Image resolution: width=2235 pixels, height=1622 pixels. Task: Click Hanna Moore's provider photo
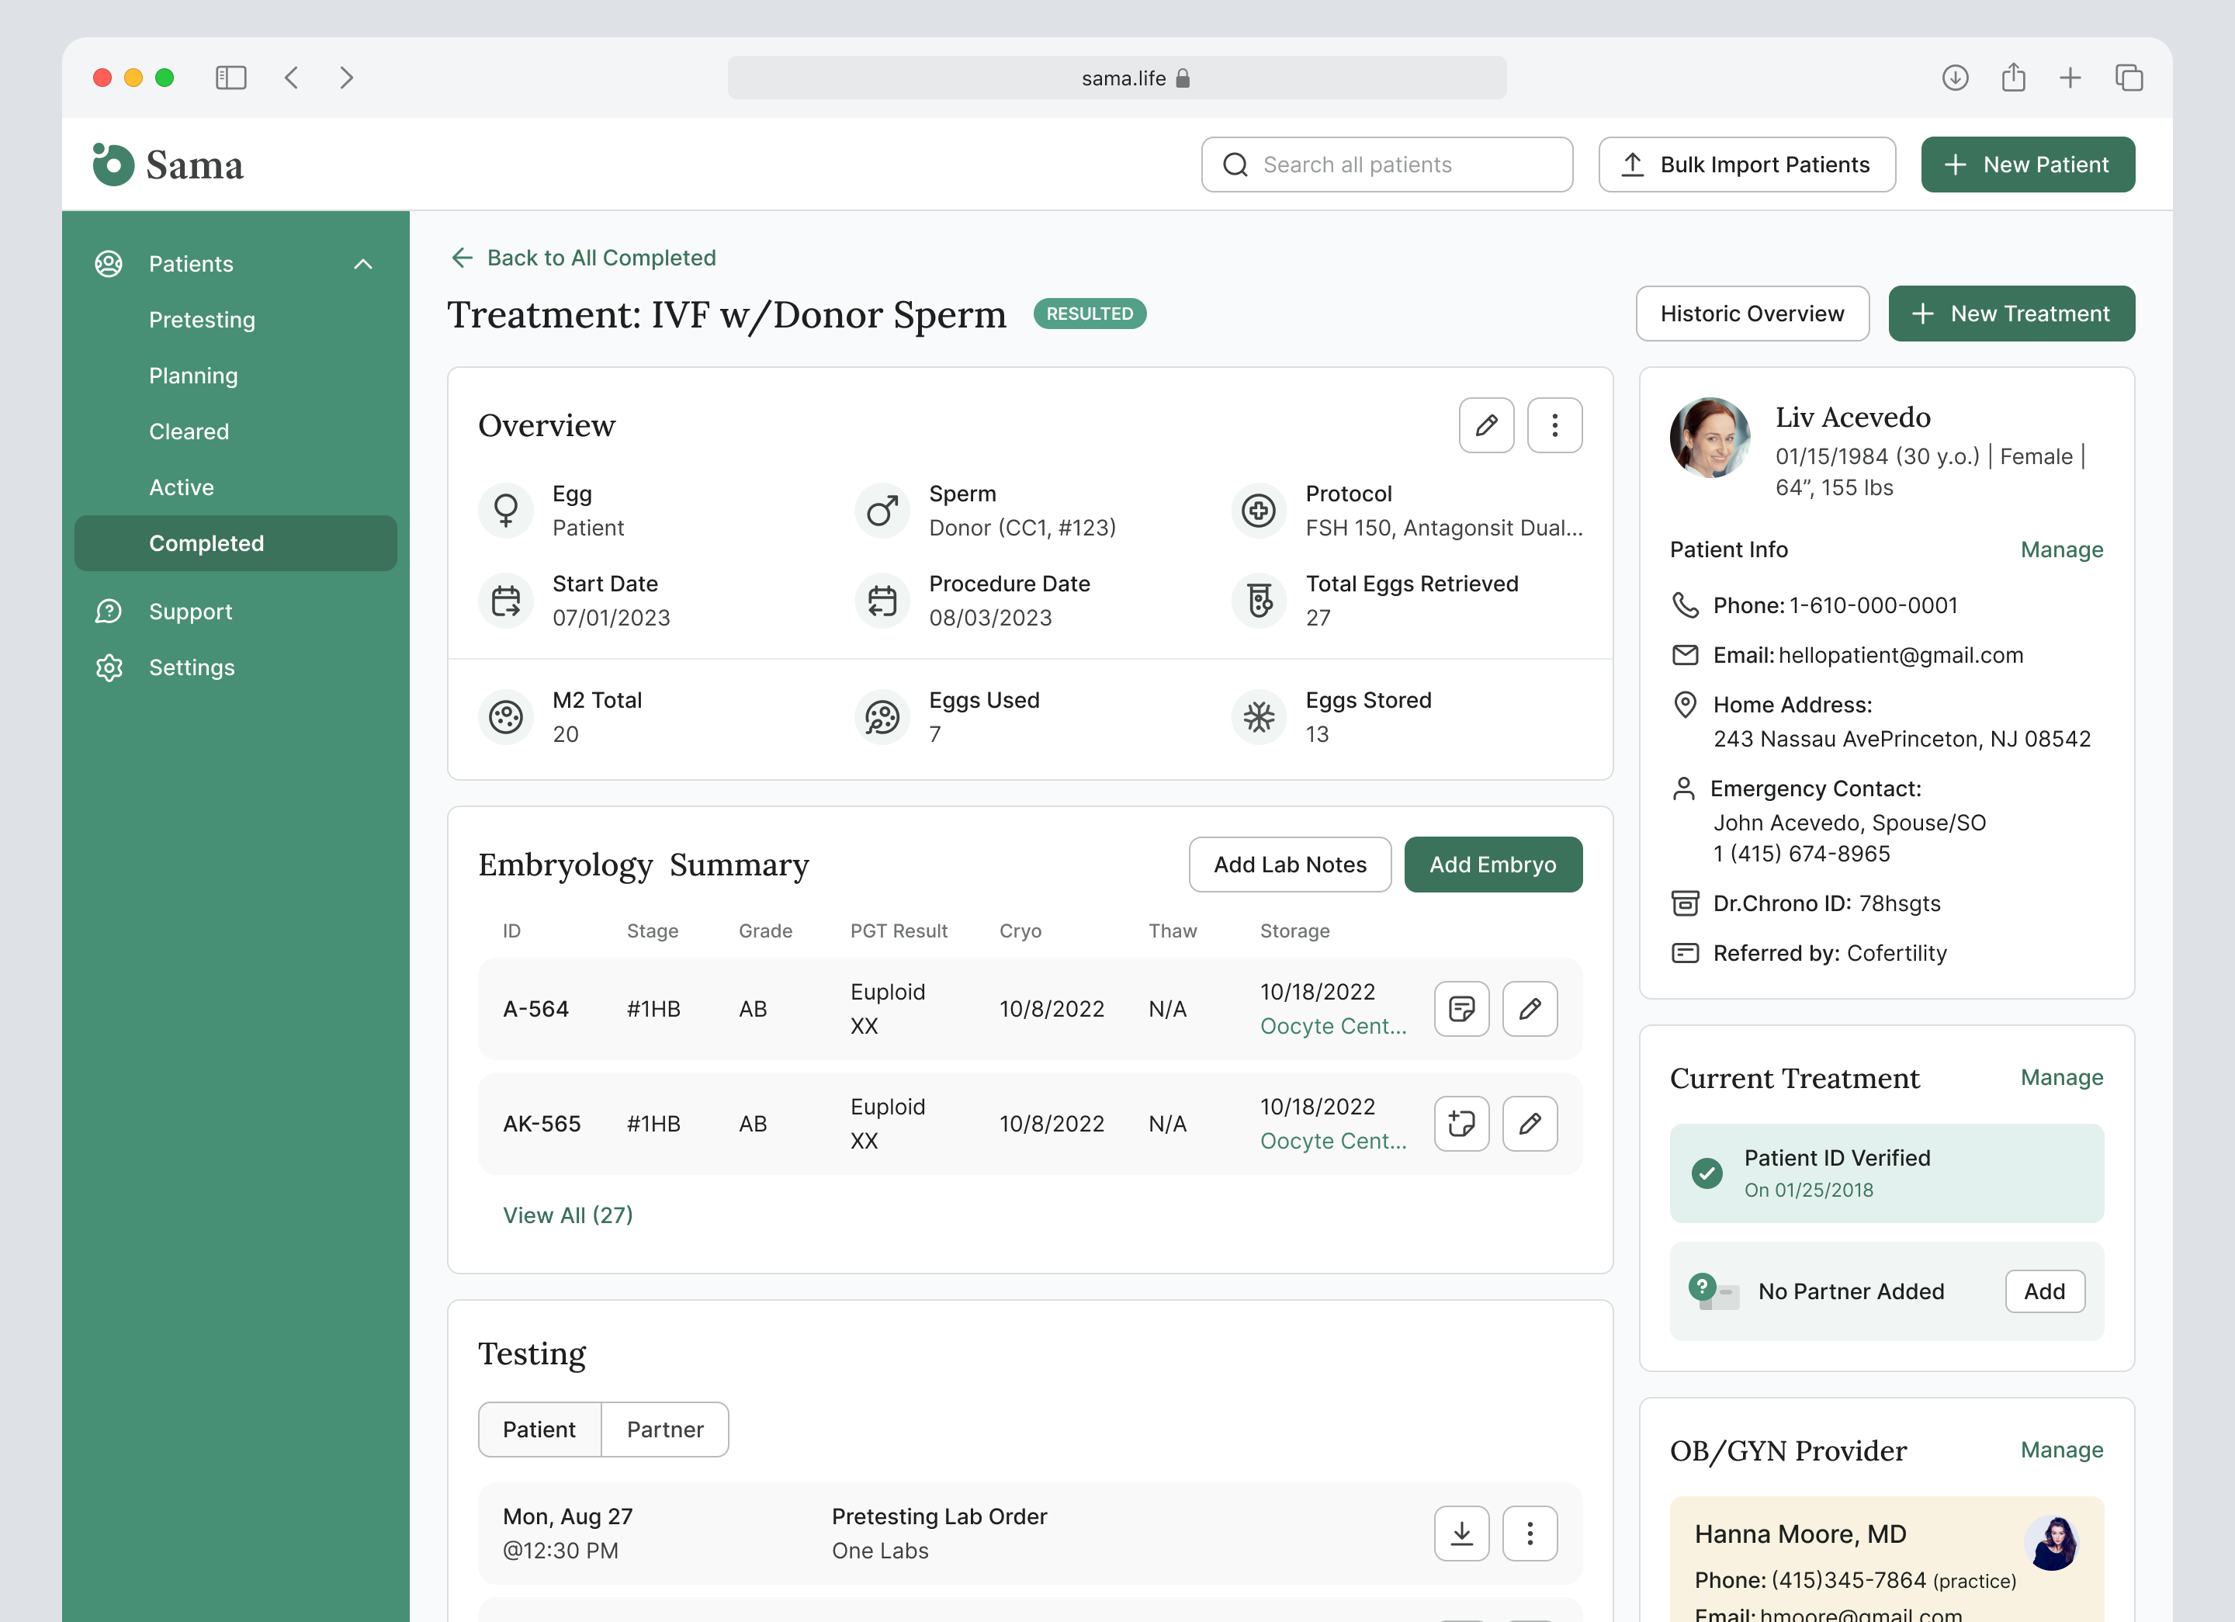click(x=2052, y=1542)
